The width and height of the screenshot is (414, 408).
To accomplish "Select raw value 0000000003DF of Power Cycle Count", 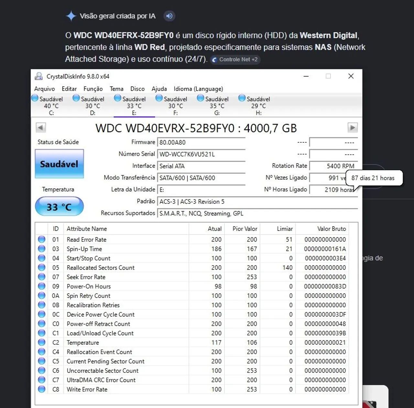I will click(325, 315).
